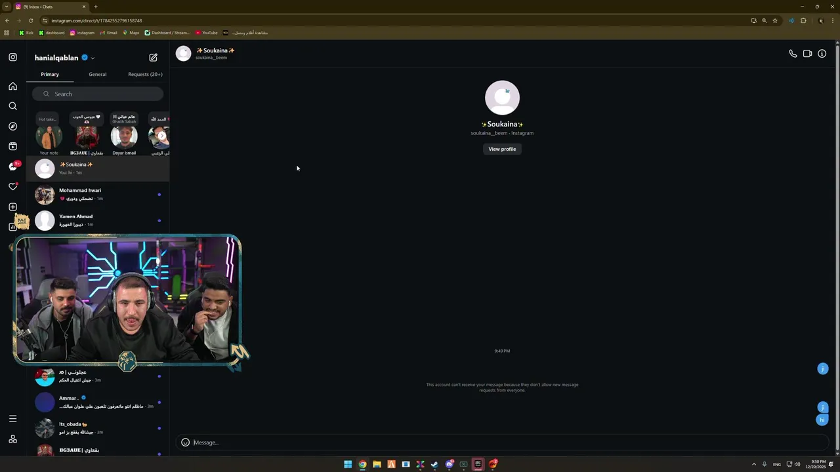Open the Maps bookmark
840x472 pixels.
click(x=131, y=32)
